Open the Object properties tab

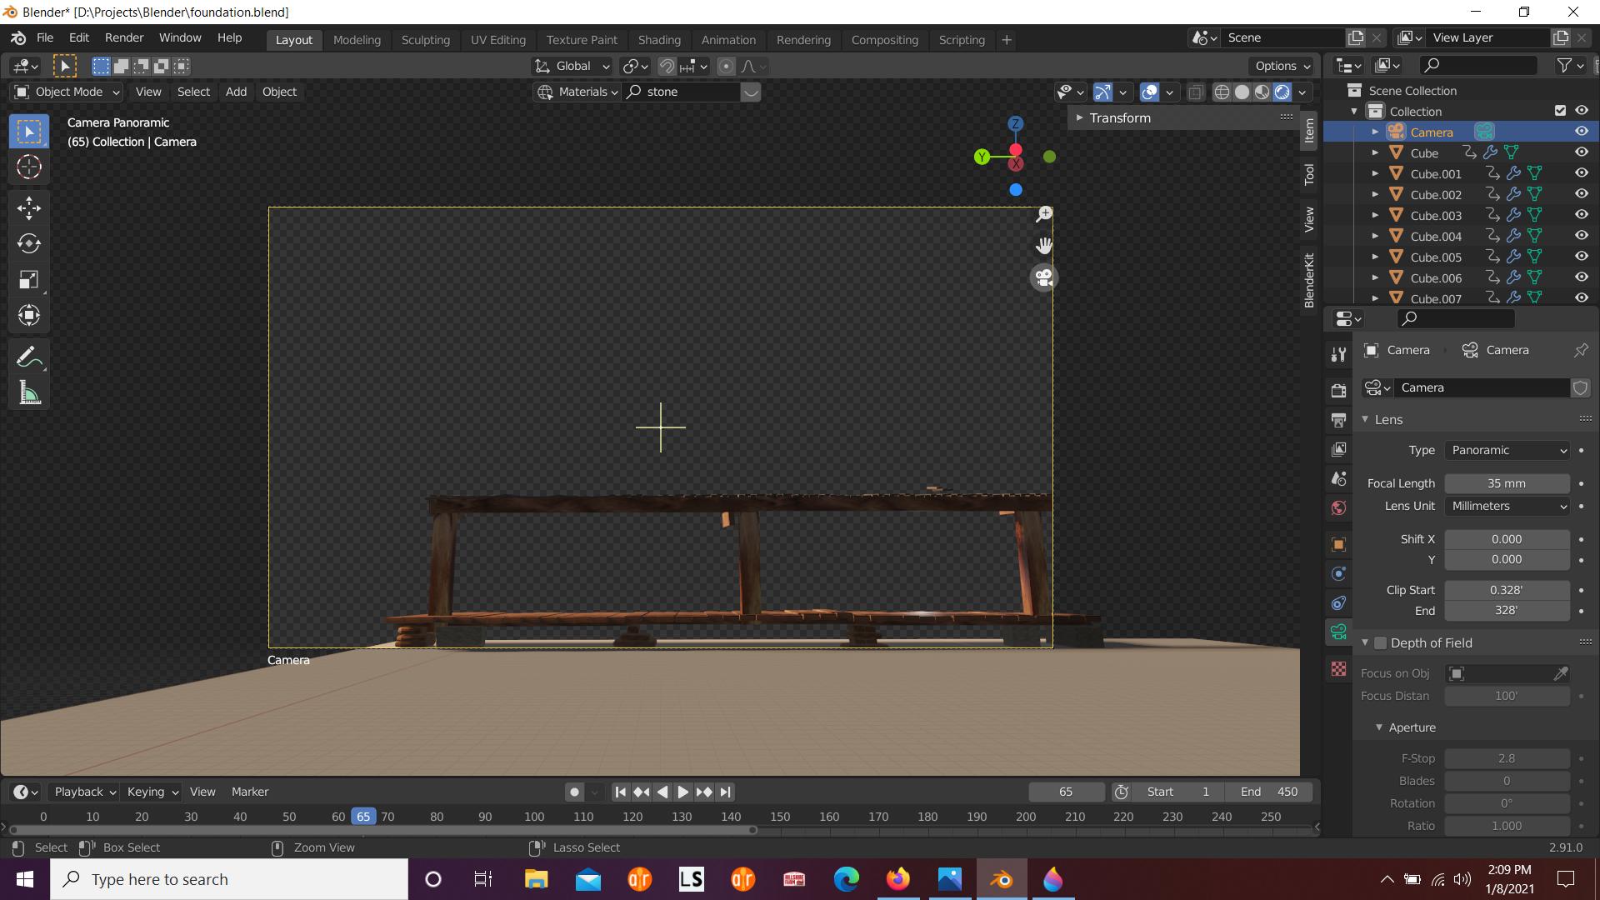[x=1338, y=544]
